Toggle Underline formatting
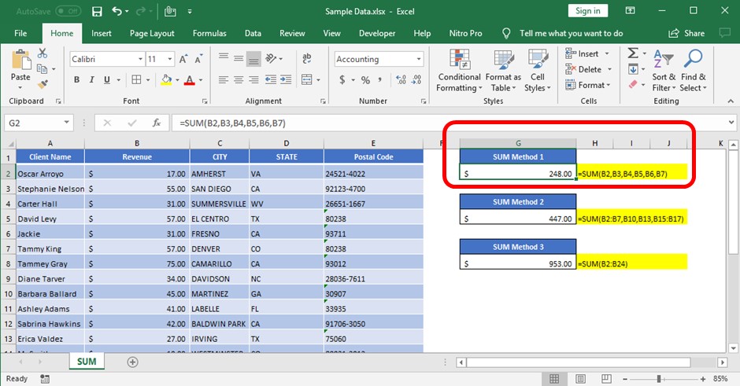 [x=106, y=79]
